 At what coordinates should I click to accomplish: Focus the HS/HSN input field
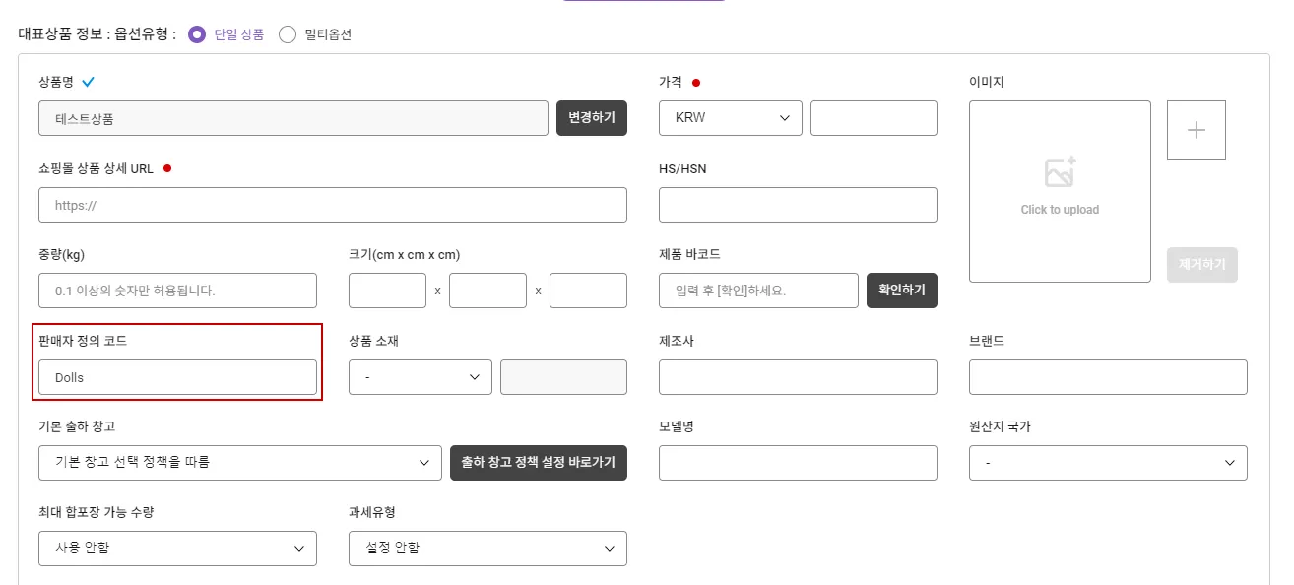[x=798, y=205]
